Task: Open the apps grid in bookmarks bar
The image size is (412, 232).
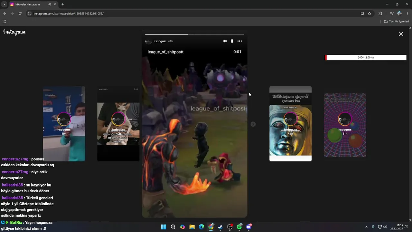Action: coord(4,22)
